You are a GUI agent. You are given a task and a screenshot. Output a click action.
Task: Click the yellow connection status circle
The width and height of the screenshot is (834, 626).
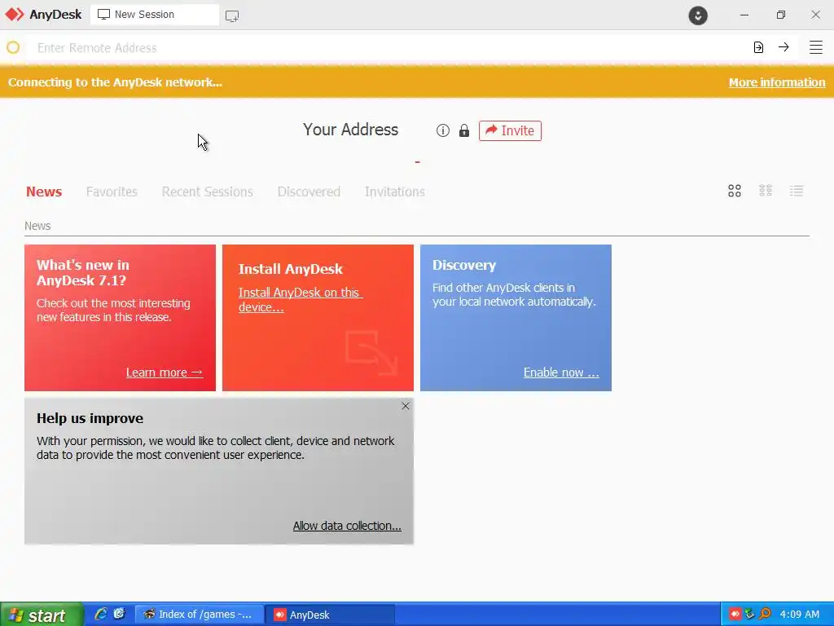[x=13, y=47]
